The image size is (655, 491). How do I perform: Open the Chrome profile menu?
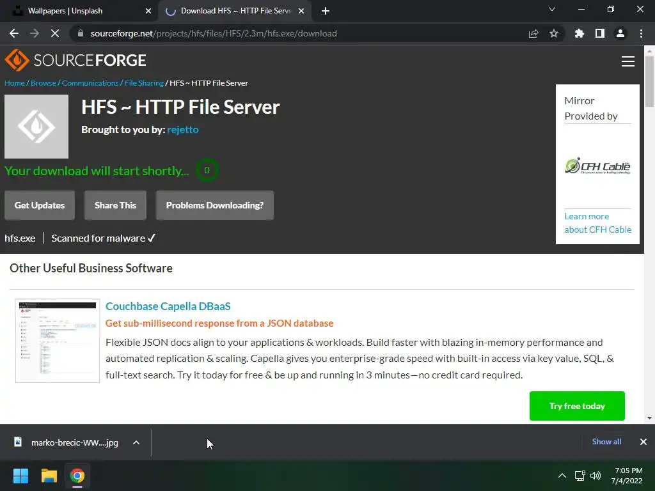point(620,33)
